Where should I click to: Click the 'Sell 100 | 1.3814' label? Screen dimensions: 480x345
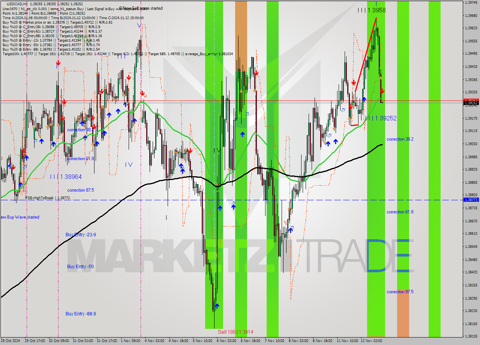[235, 332]
